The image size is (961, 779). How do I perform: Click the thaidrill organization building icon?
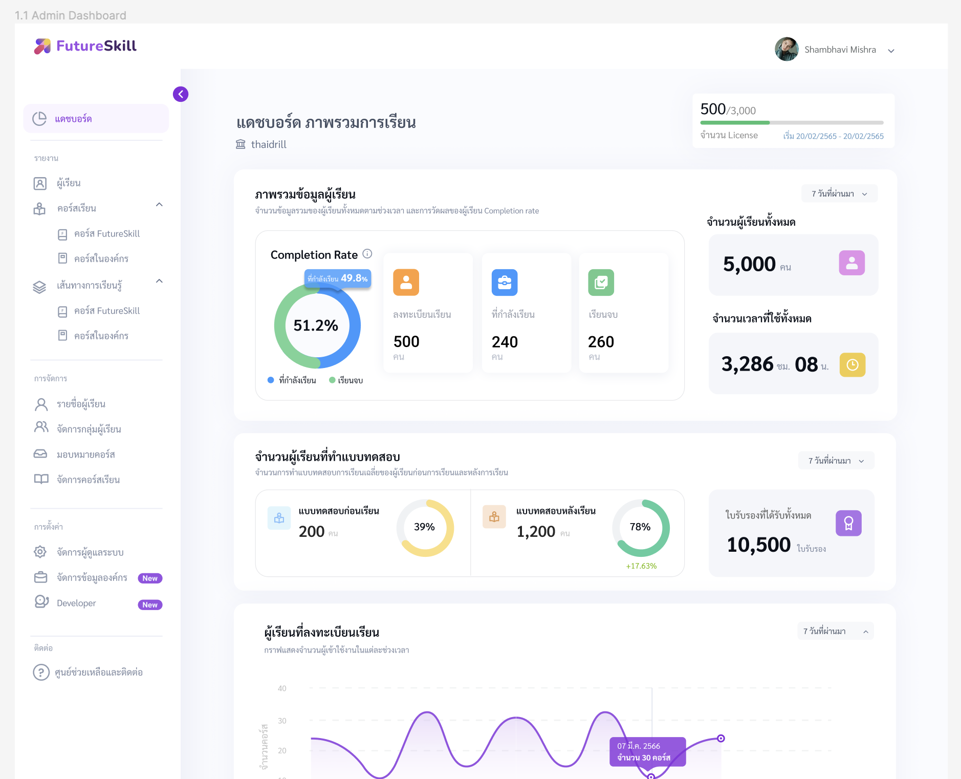[x=241, y=144]
